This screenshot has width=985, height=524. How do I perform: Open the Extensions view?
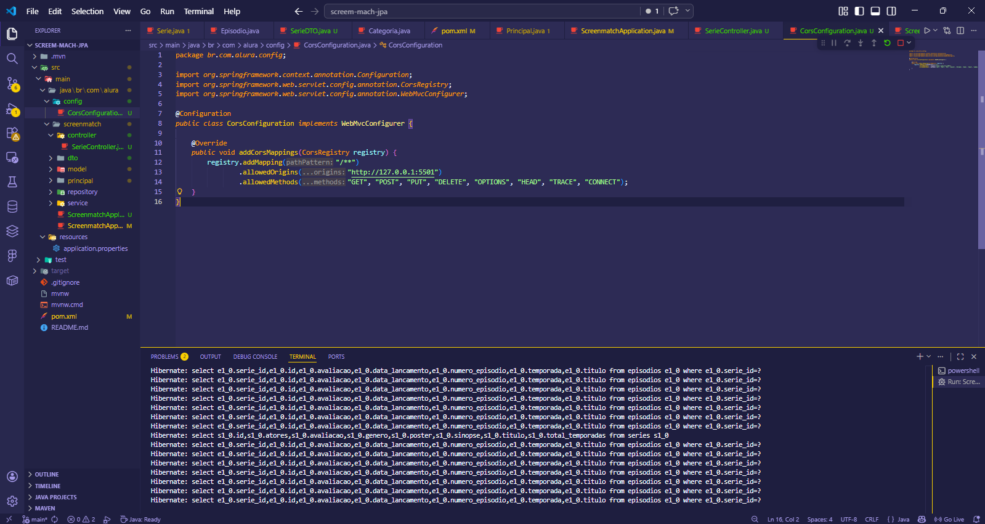pyautogui.click(x=12, y=133)
